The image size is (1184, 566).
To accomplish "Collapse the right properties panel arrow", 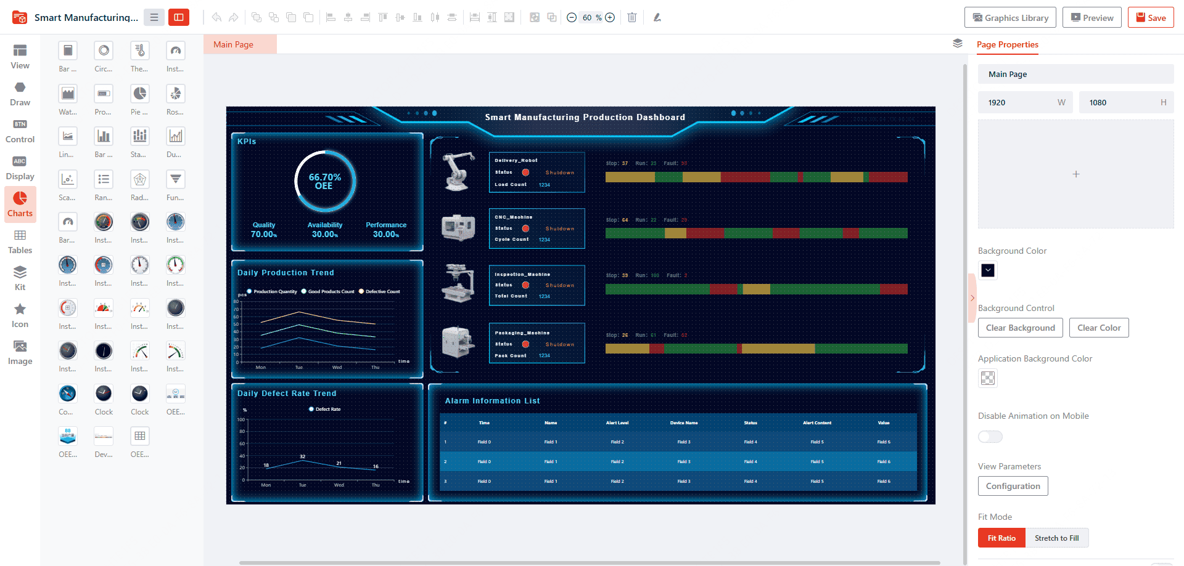I will tap(972, 298).
